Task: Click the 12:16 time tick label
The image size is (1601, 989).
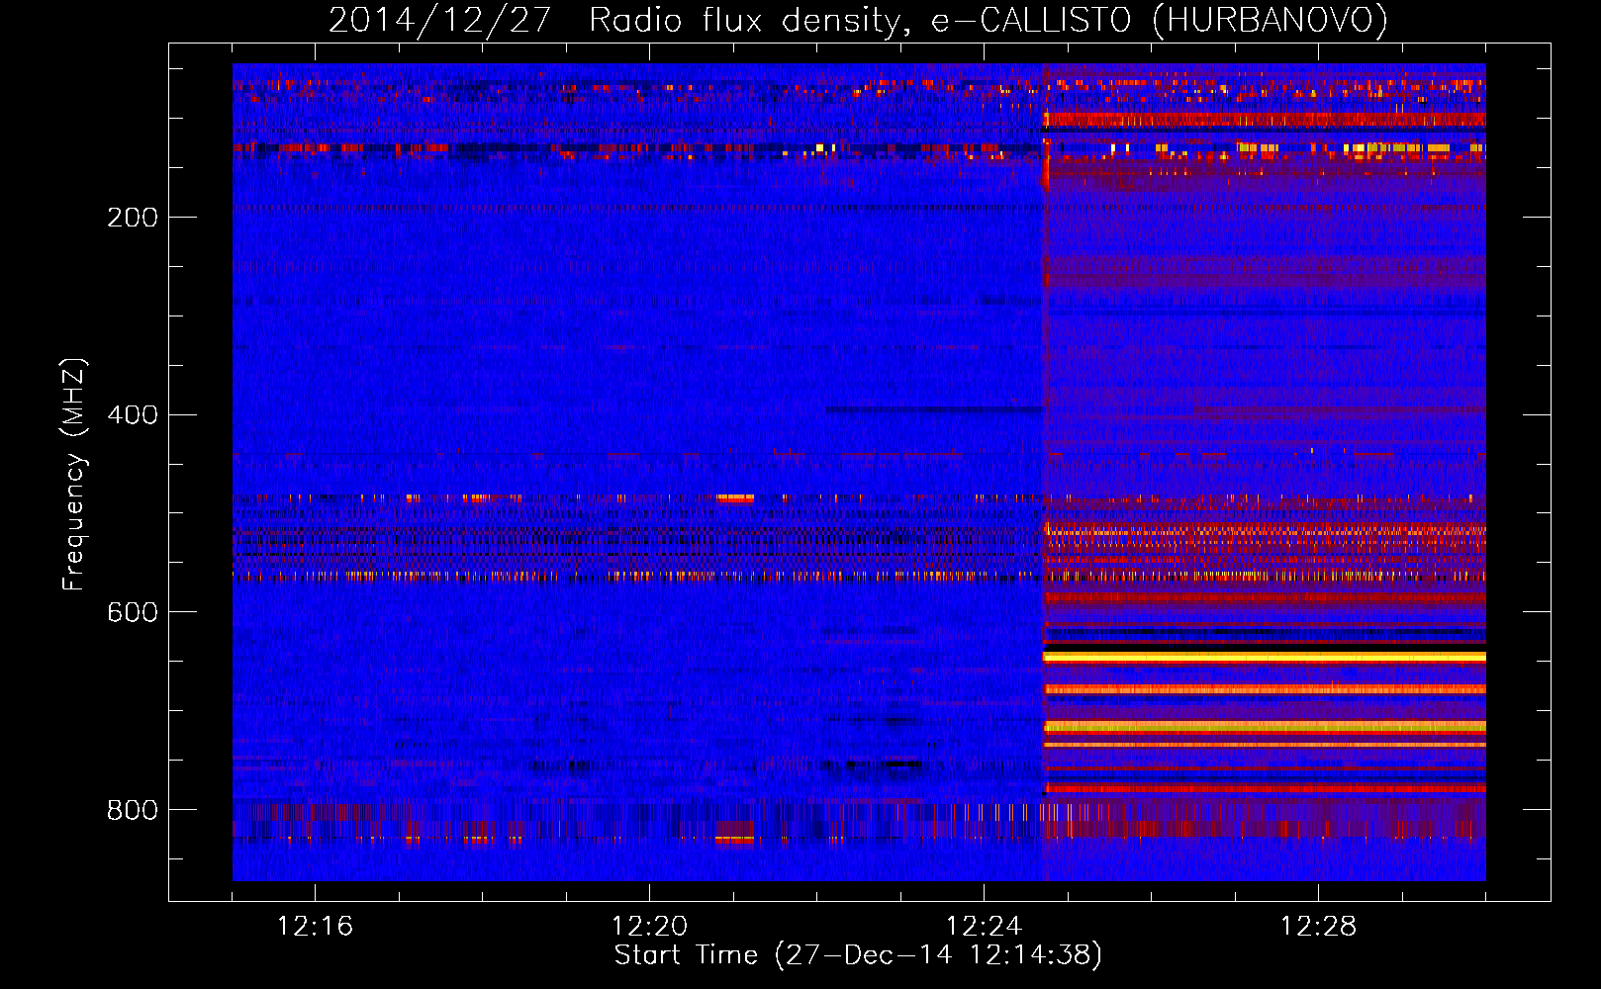Action: click(x=315, y=927)
